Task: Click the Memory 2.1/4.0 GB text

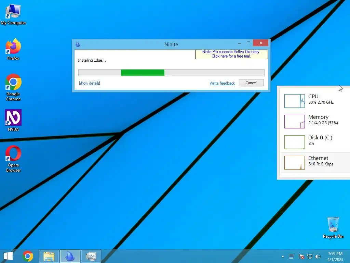Action: click(323, 123)
